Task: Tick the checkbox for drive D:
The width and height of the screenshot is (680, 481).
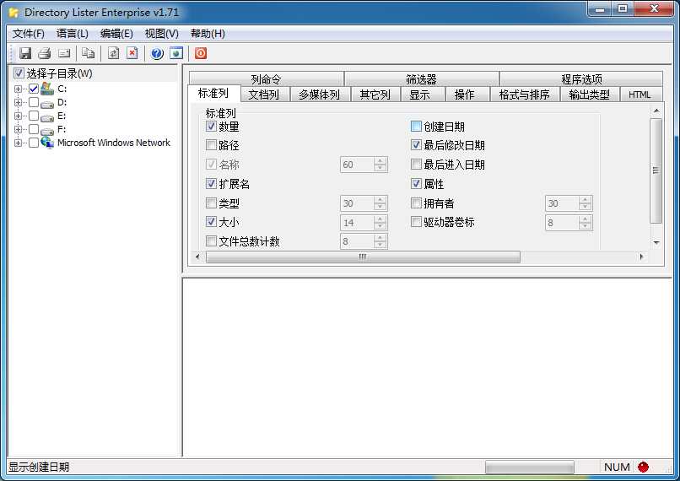Action: pyautogui.click(x=34, y=102)
